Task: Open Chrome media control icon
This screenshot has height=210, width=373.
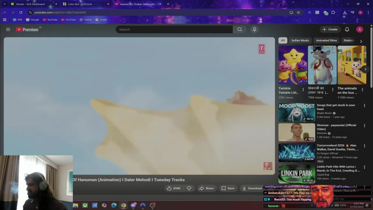Action: click(x=353, y=13)
